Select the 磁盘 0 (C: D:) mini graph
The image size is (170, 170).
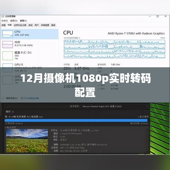[7, 56]
